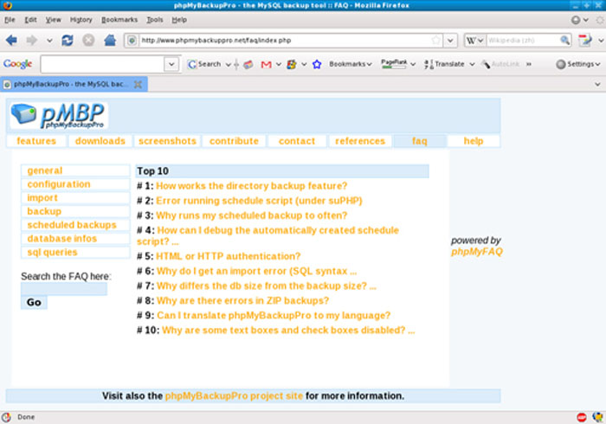The image size is (606, 424).
Task: Click the forward navigation arrow
Action: click(x=31, y=40)
